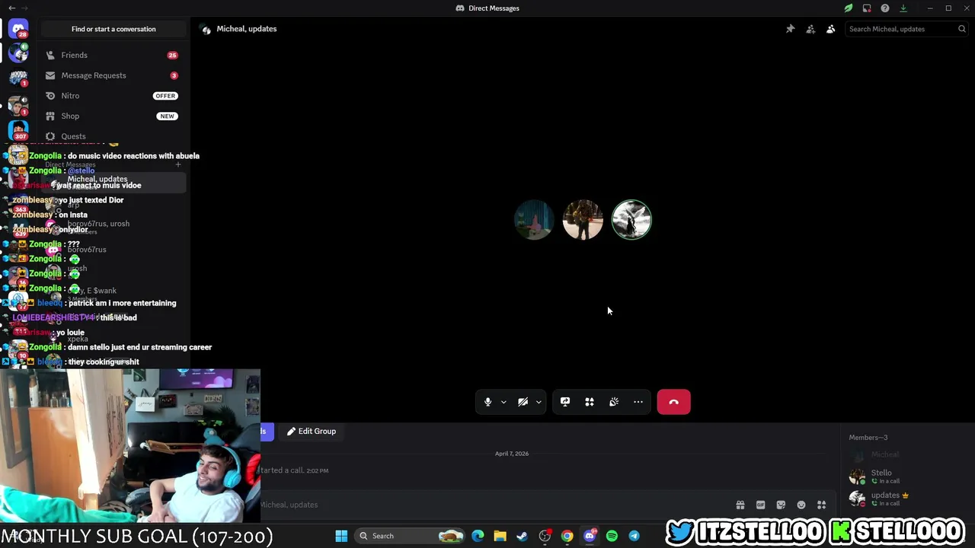Select member Stello in Members list
This screenshot has height=548, width=975.
906,476
